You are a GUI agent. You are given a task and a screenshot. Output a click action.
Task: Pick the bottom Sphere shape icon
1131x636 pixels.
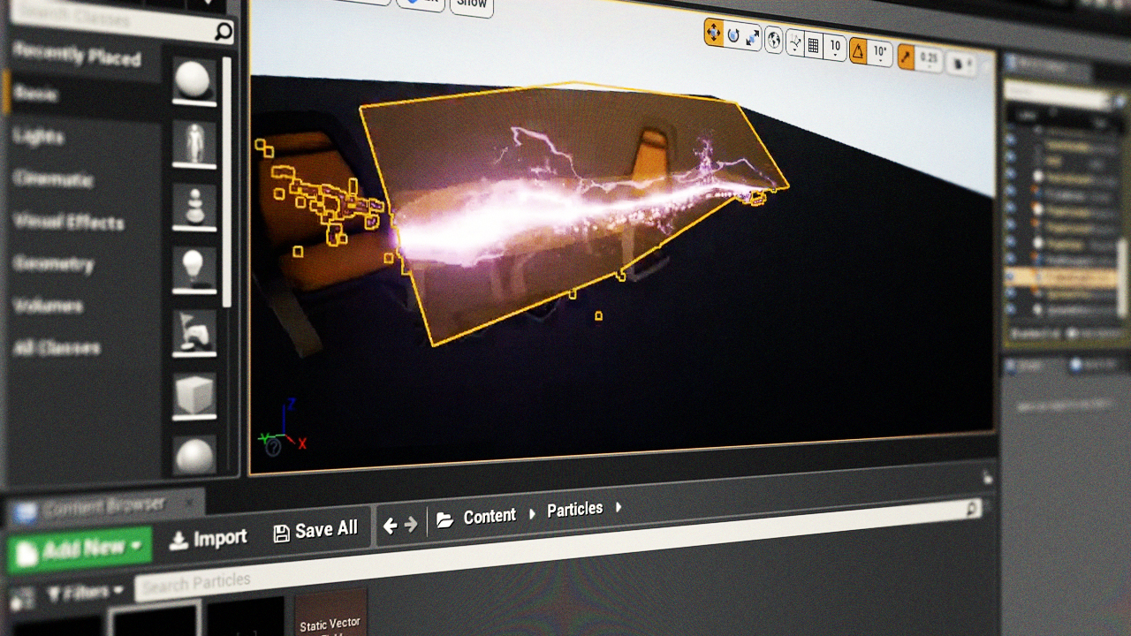[x=194, y=455]
